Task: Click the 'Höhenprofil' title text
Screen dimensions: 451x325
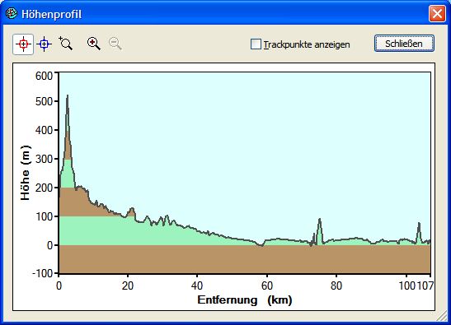Action: tap(51, 14)
